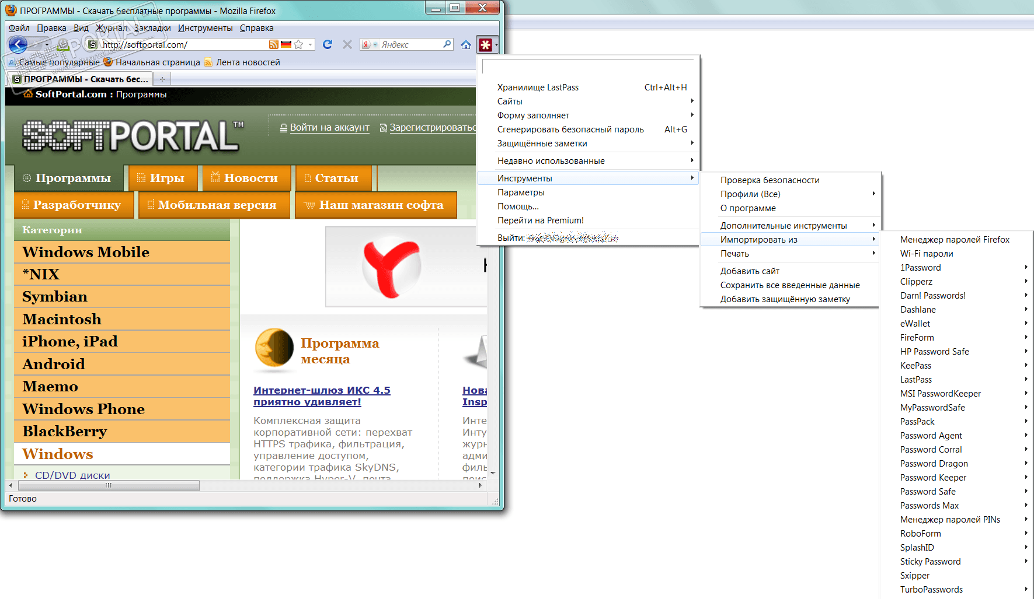Open a new tab with the plus button

(x=162, y=79)
